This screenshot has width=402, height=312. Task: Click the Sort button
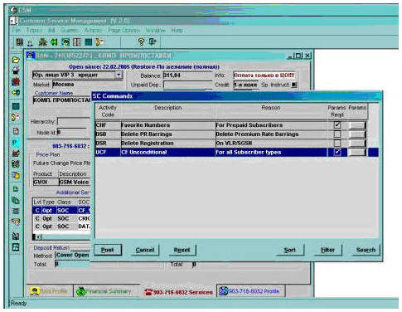coord(290,250)
